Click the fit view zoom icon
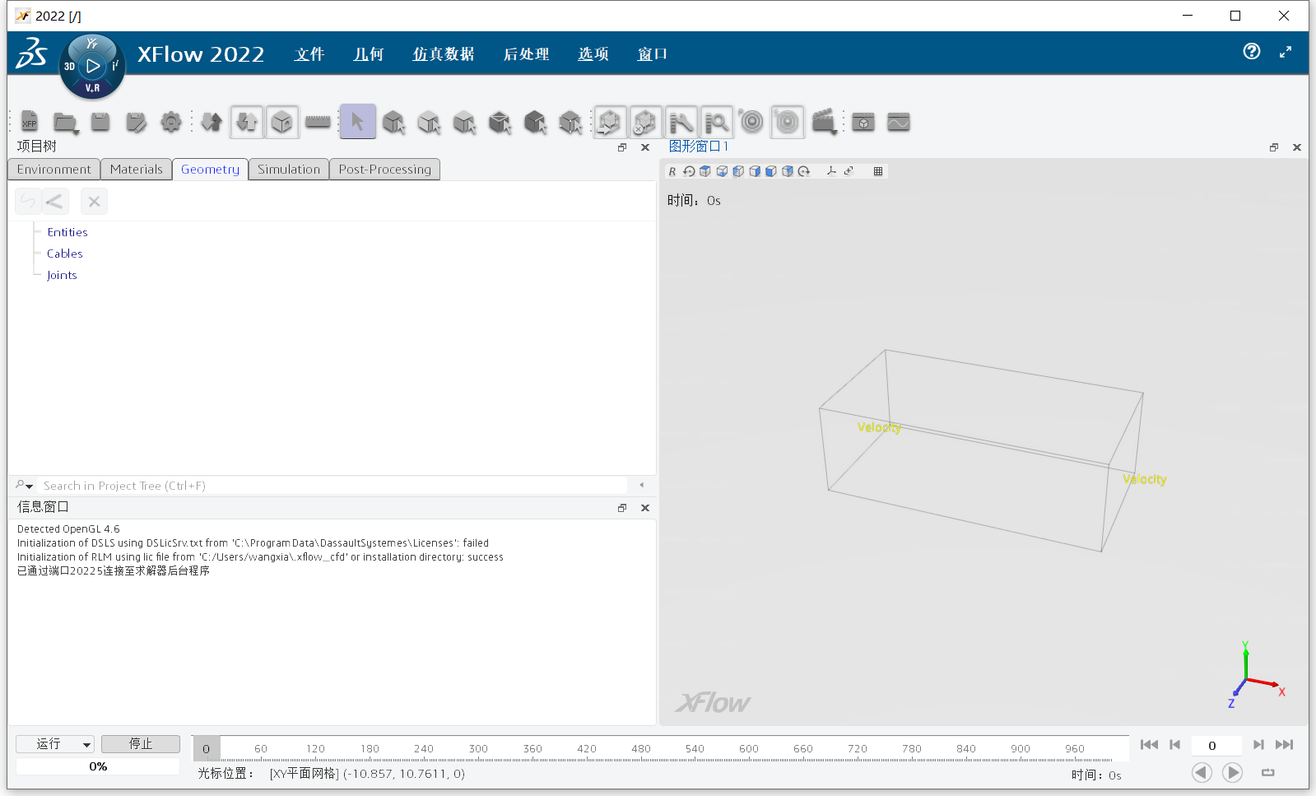Viewport: 1316px width, 796px height. pyautogui.click(x=849, y=171)
